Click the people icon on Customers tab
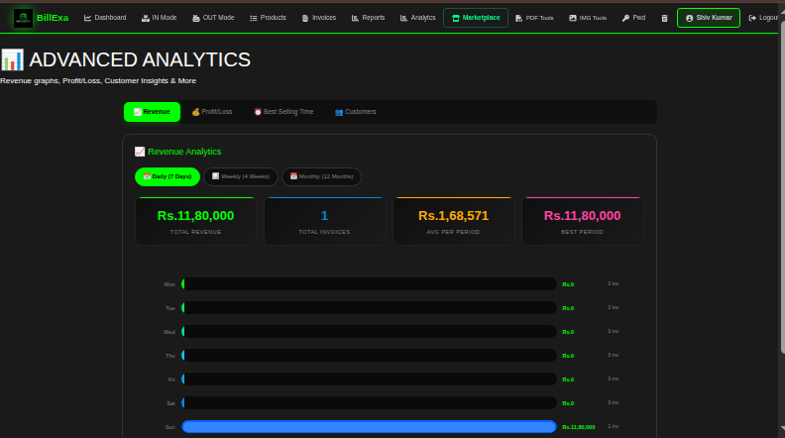Screen dimensions: 785x438 (x=339, y=112)
